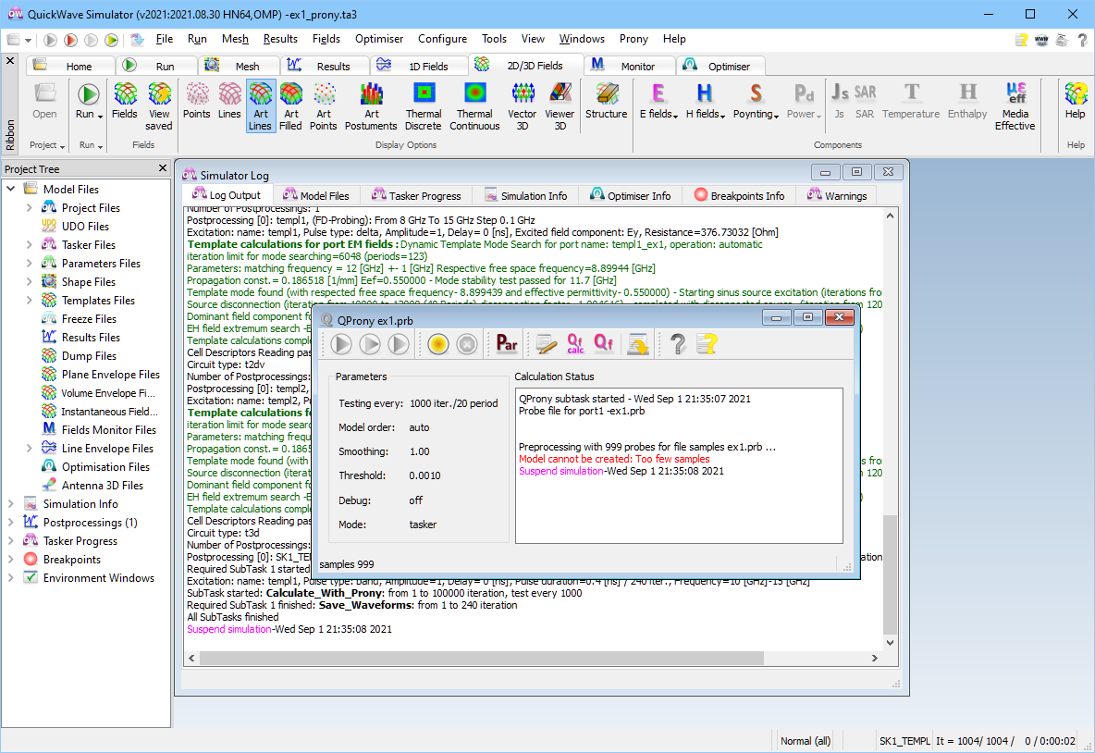This screenshot has height=753, width=1095.
Task: Click the Help icon in the ribbon
Action: click(x=1076, y=101)
